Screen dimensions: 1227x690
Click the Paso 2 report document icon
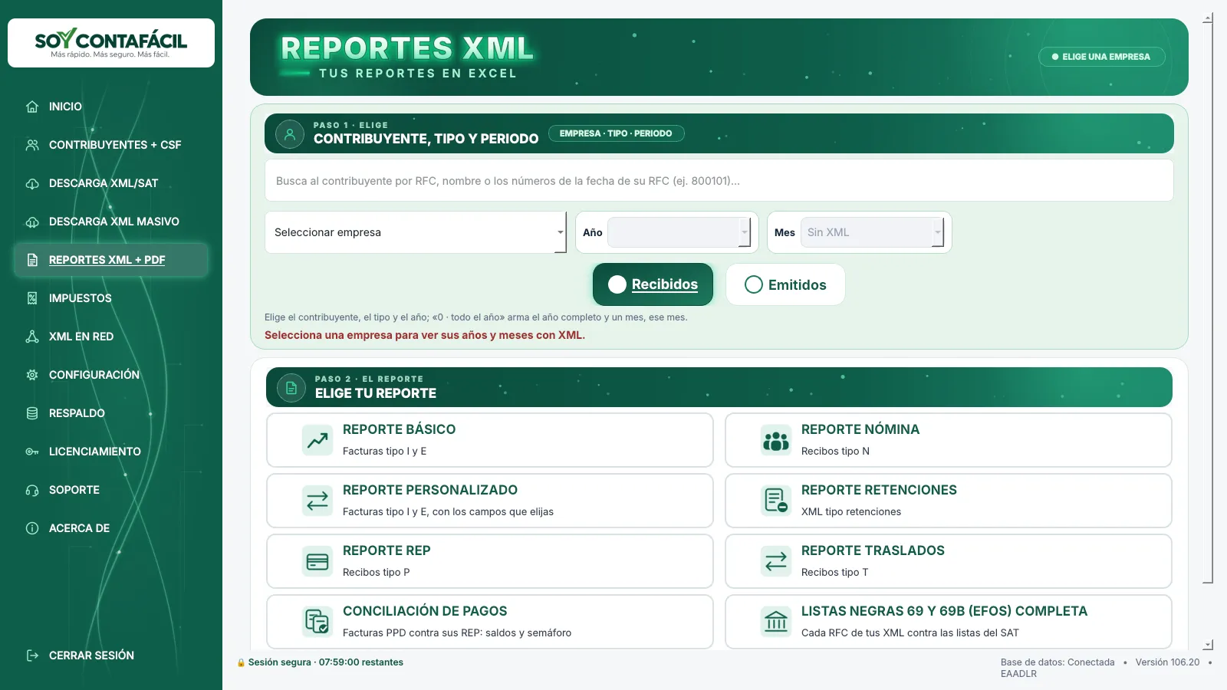291,388
